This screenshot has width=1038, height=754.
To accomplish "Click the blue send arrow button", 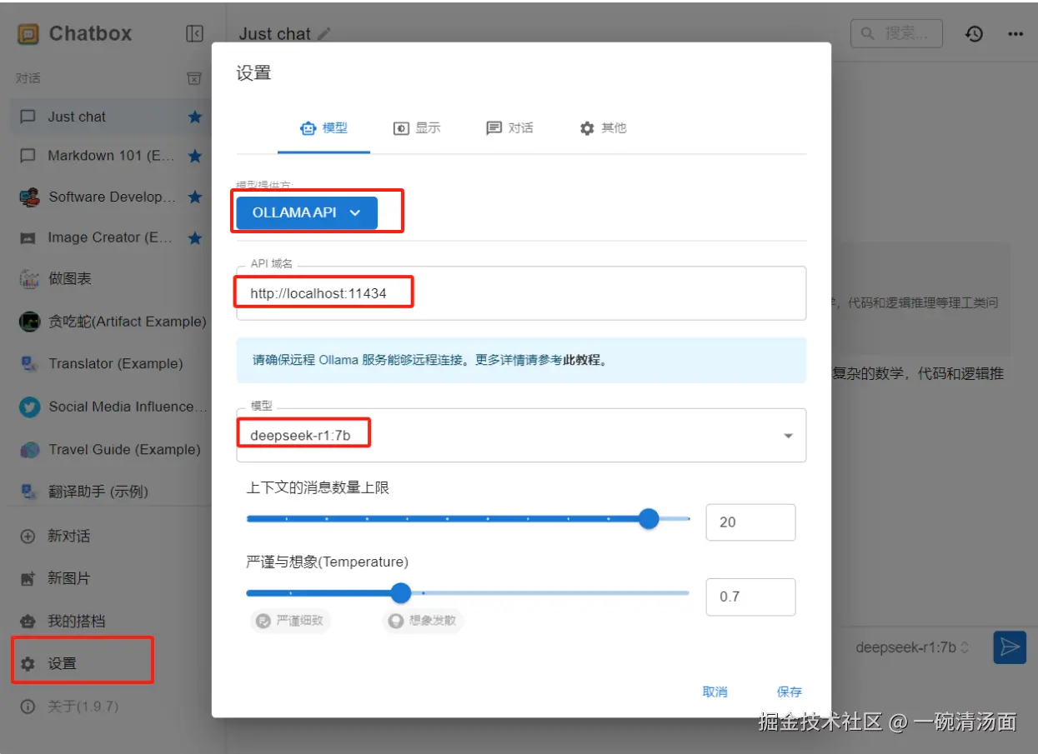I will point(1010,647).
